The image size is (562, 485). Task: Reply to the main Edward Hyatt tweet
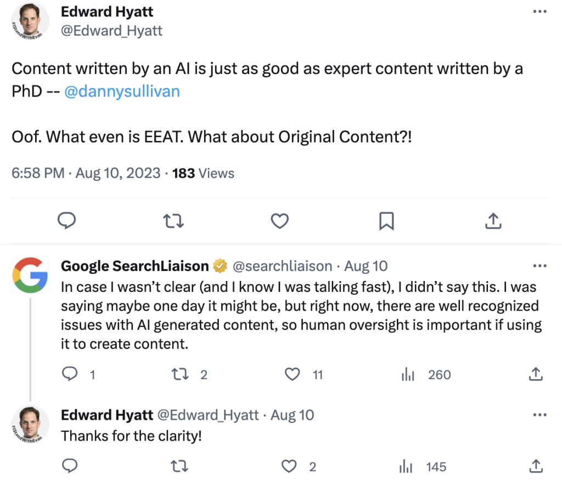point(66,221)
